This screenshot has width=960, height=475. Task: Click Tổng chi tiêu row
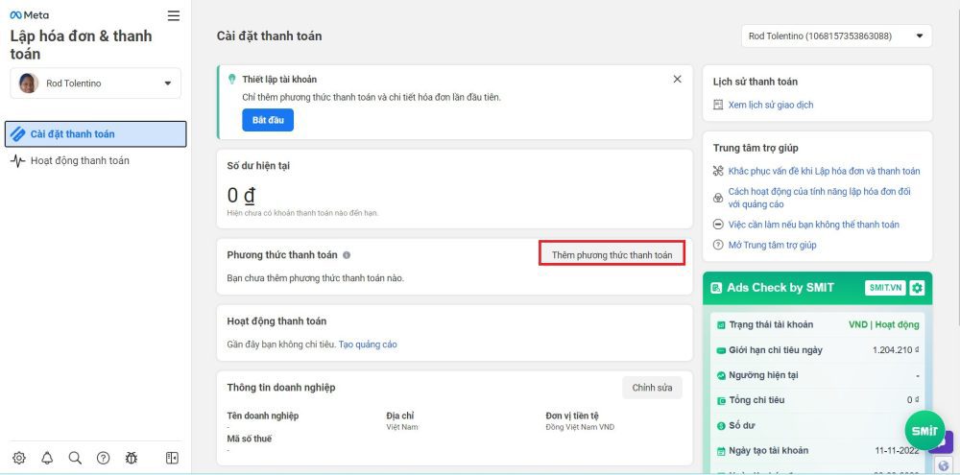(818, 400)
